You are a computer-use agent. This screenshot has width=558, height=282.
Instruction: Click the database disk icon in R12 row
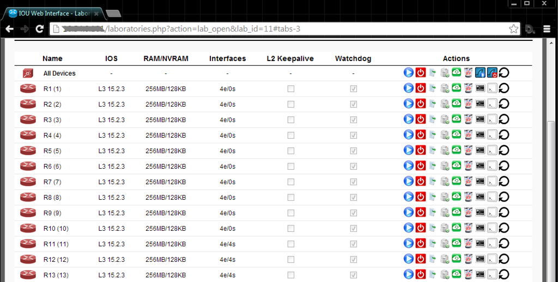coord(445,259)
